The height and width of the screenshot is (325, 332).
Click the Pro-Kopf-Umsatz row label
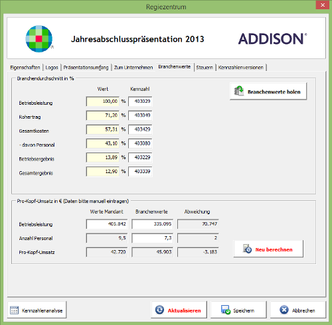37,252
